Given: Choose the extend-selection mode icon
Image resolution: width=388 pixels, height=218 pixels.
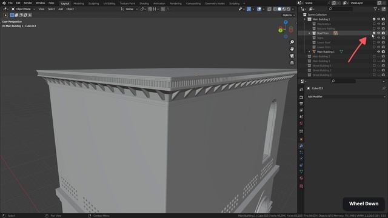Looking at the screenshot, I should point(16,15).
